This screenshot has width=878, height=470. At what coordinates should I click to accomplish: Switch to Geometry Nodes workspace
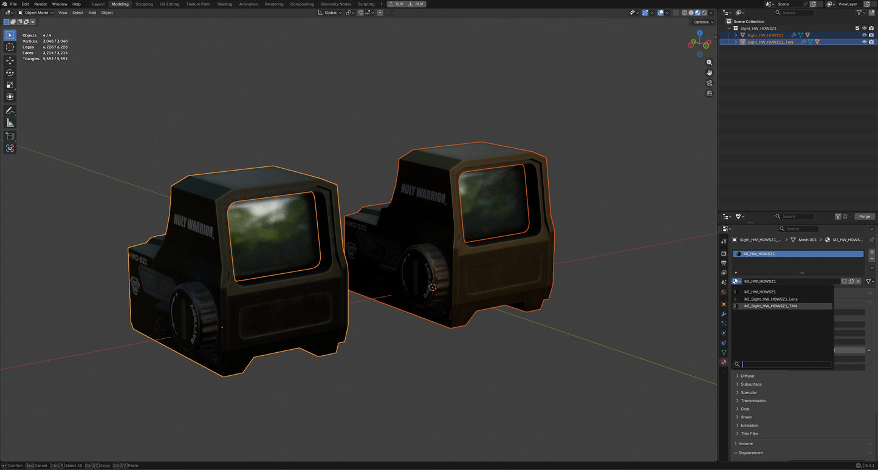(336, 4)
